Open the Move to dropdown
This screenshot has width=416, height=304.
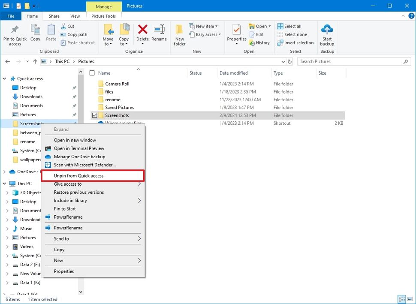click(109, 34)
